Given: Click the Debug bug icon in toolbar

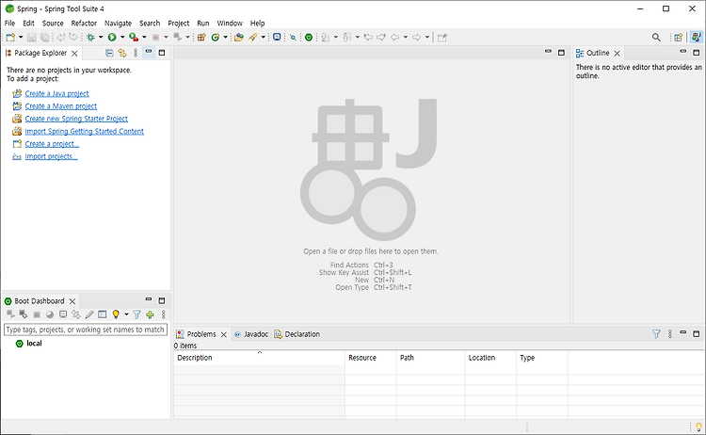Looking at the screenshot, I should pyautogui.click(x=90, y=38).
